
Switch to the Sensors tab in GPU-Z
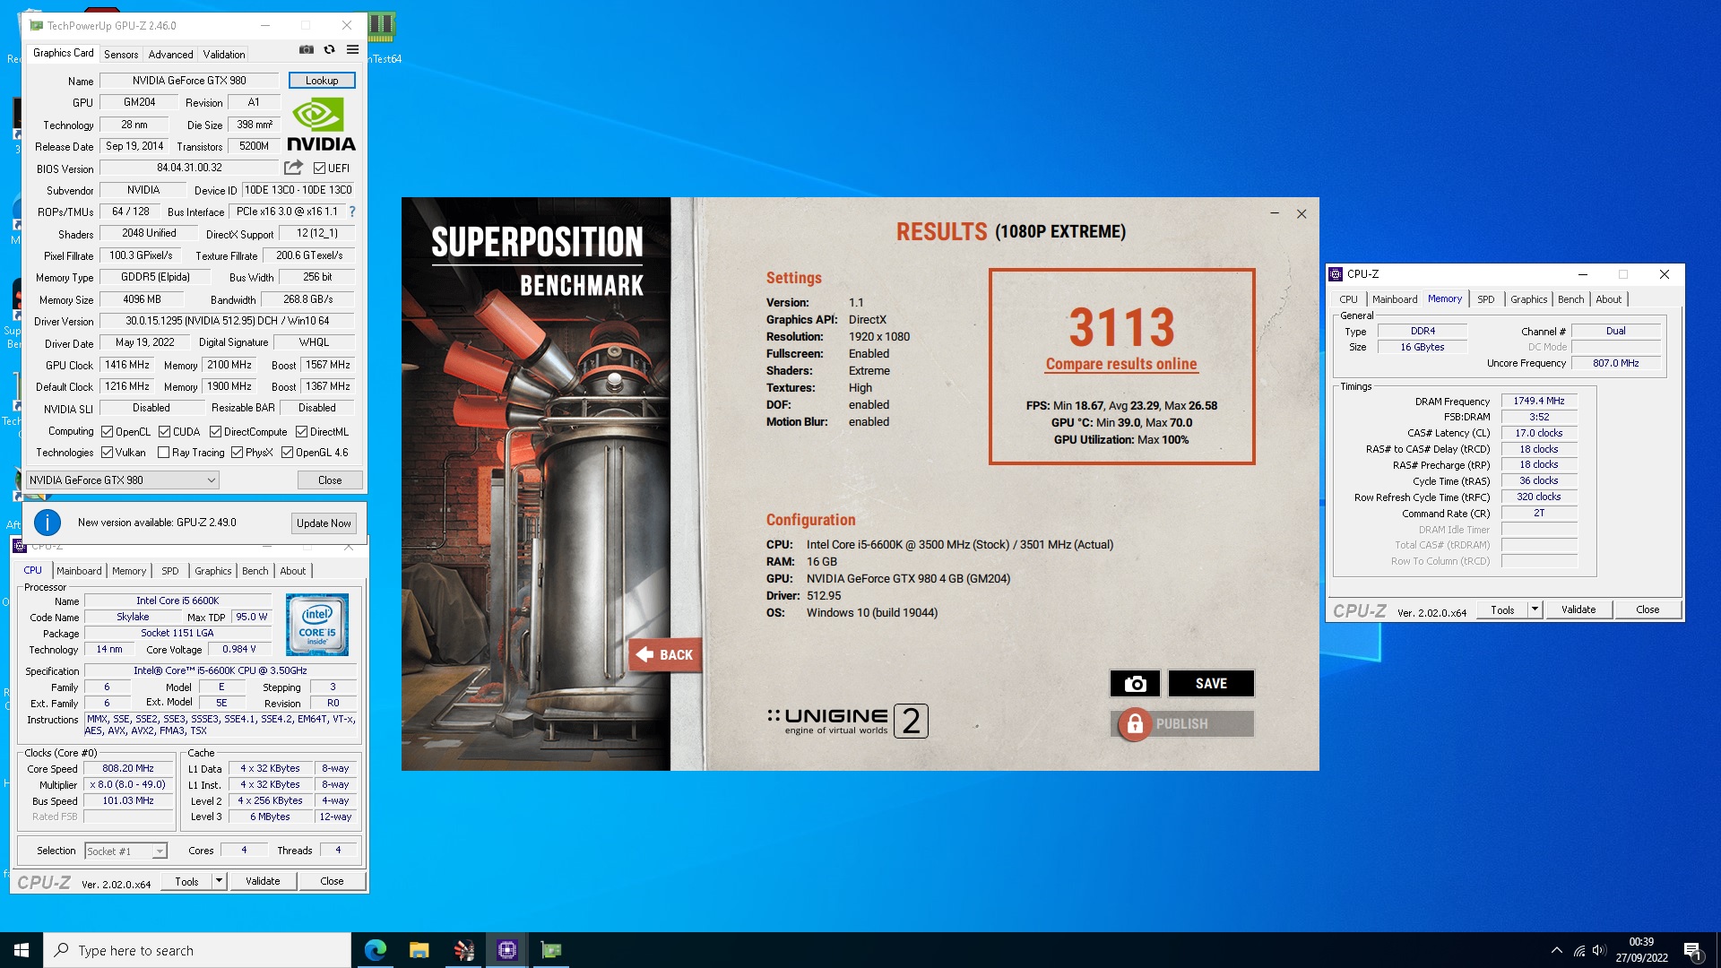pyautogui.click(x=121, y=55)
